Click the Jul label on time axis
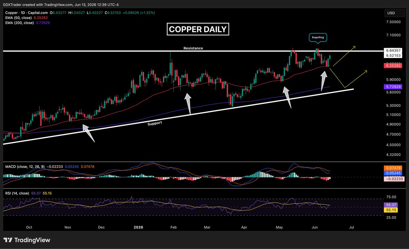 coord(352,227)
